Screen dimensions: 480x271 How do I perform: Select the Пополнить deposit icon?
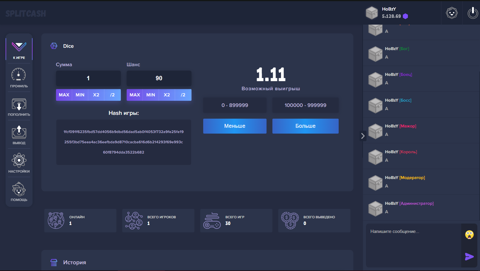19,104
